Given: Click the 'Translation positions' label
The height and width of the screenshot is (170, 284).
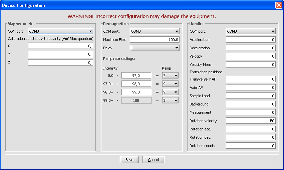Looking at the screenshot, I should tap(206, 72).
